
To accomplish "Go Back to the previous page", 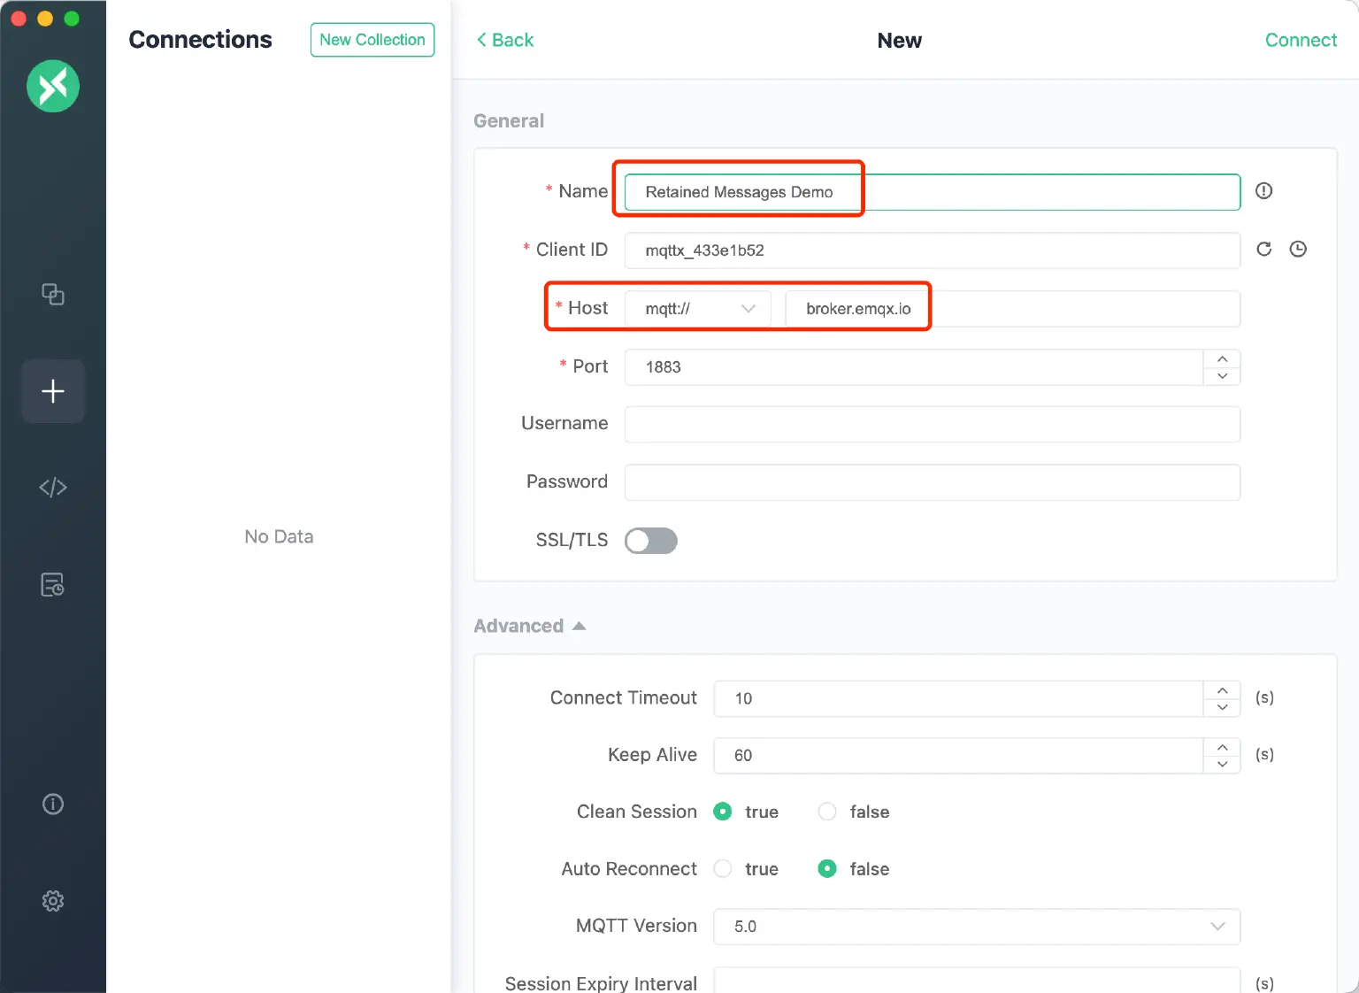I will pyautogui.click(x=505, y=41).
